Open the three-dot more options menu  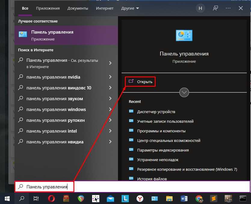pyautogui.click(x=228, y=8)
